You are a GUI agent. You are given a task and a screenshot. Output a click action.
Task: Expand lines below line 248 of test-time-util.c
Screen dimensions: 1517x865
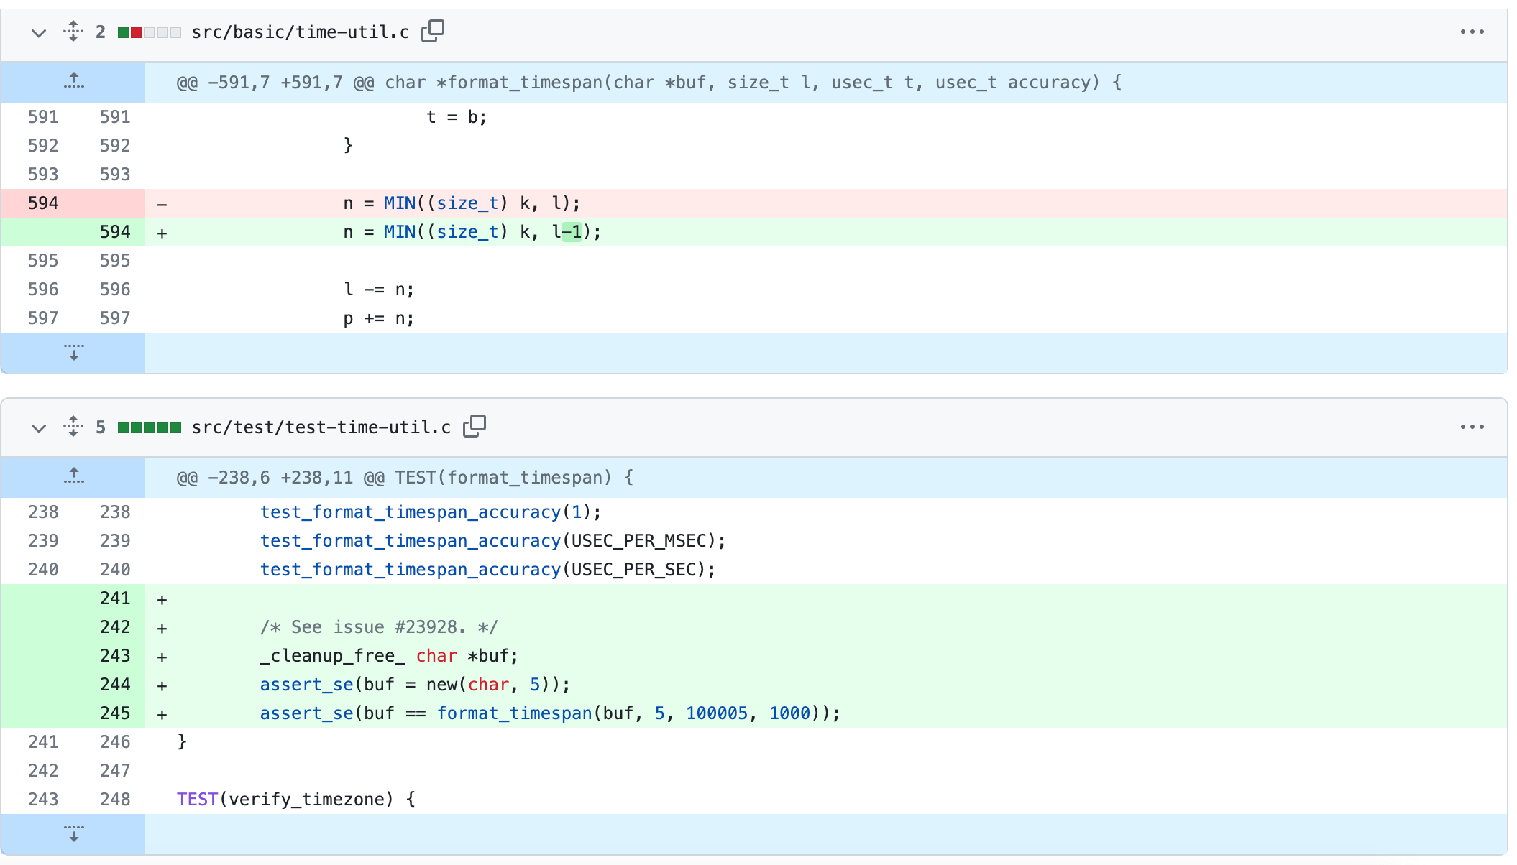pyautogui.click(x=73, y=834)
